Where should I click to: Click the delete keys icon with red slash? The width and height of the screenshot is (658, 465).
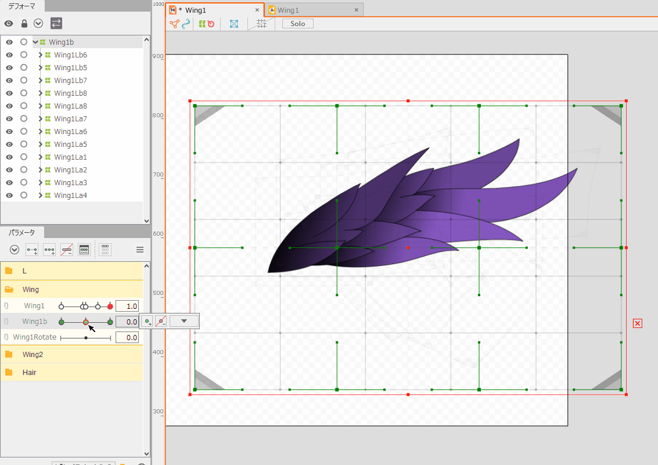[67, 250]
